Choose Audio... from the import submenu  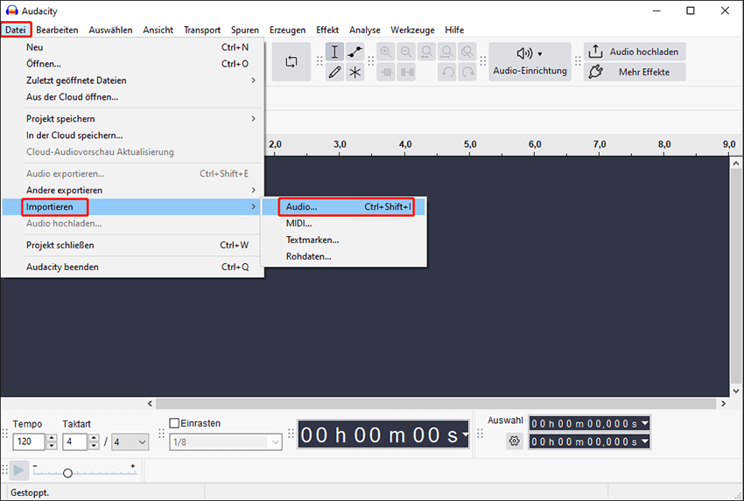(344, 206)
